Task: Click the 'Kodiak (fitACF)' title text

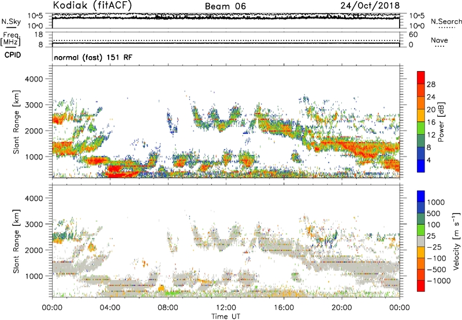Action: click(x=92, y=6)
